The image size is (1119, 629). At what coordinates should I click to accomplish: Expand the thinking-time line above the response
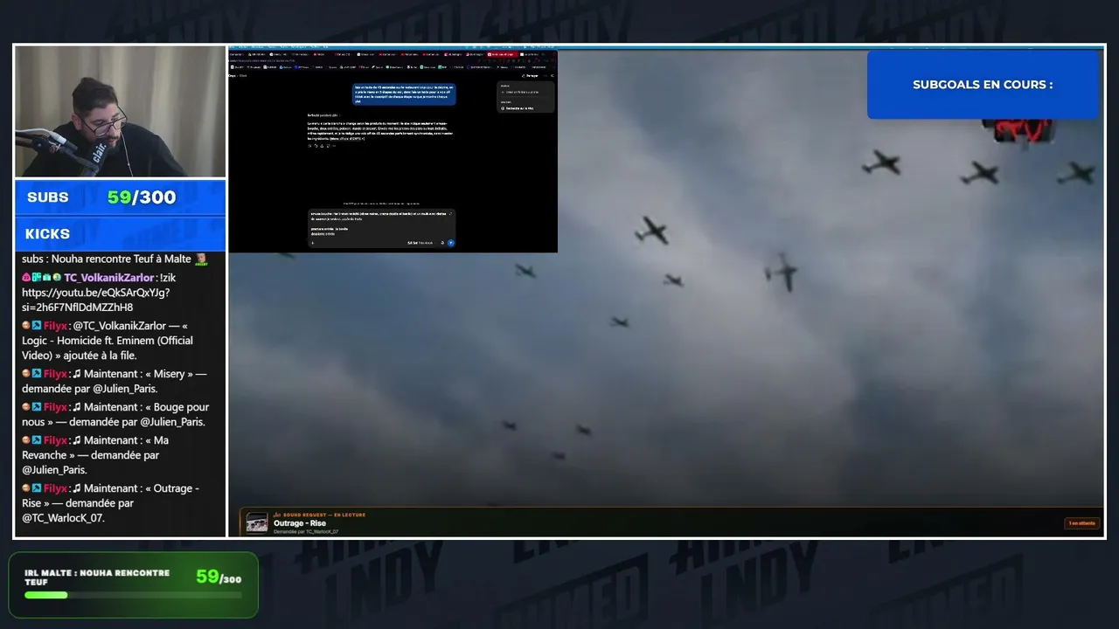click(x=323, y=114)
